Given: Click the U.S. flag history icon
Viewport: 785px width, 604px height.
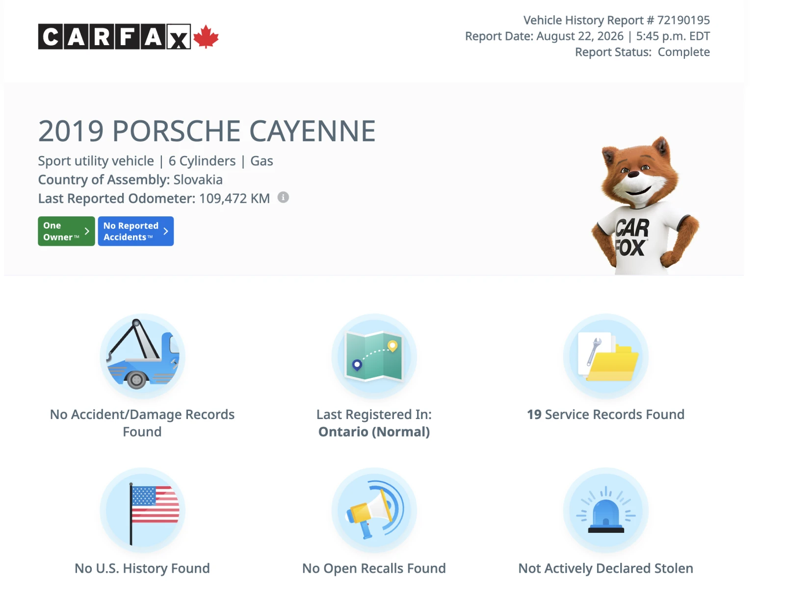Looking at the screenshot, I should pos(142,510).
